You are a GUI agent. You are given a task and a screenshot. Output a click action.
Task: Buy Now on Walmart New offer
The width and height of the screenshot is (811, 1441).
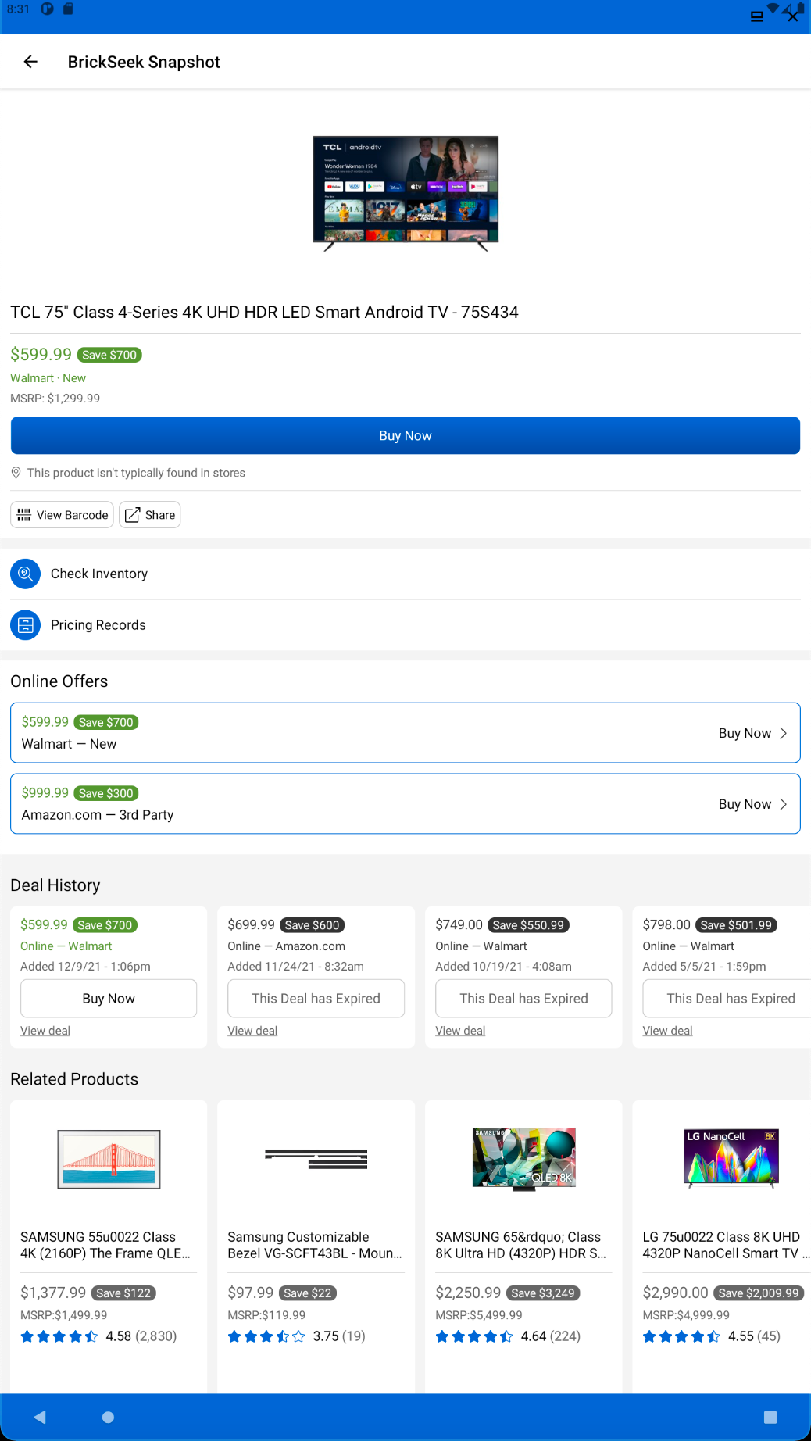click(x=745, y=733)
